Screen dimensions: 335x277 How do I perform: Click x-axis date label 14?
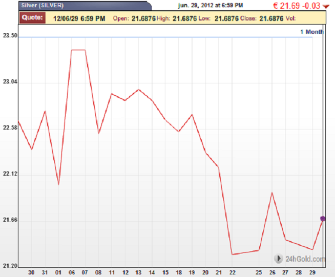(x=152, y=272)
